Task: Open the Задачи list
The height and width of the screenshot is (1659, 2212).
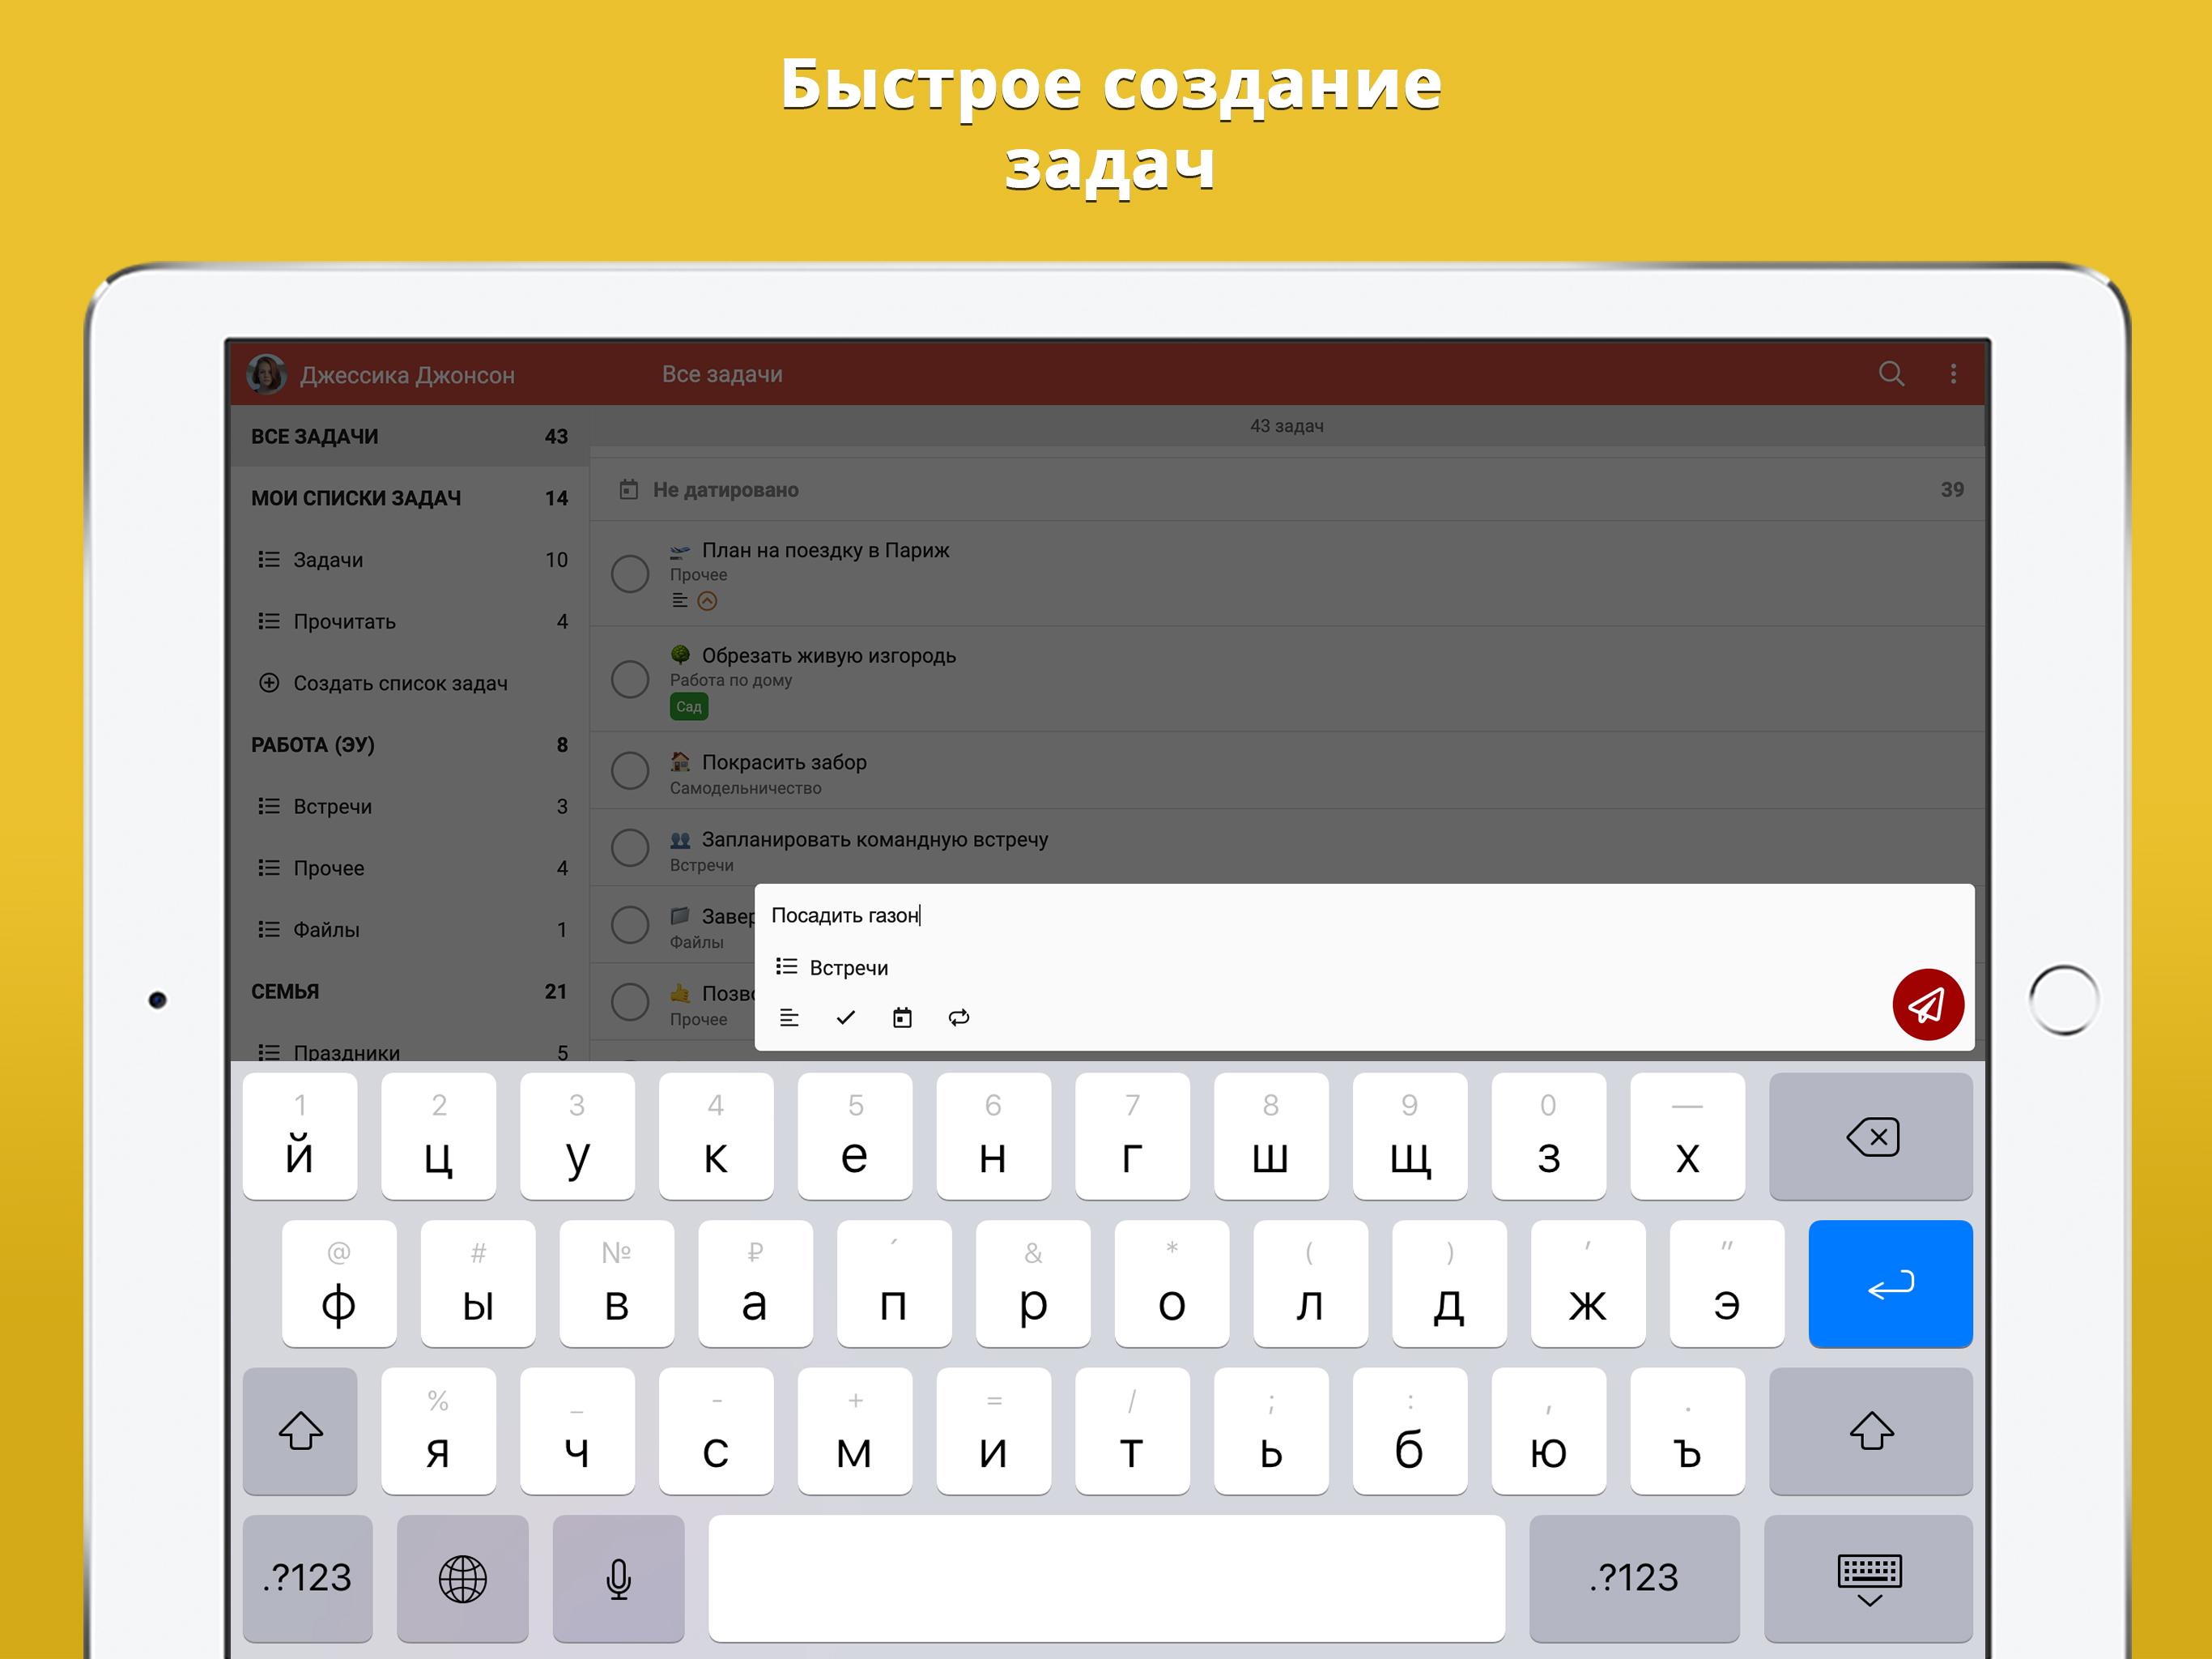Action: (409, 559)
